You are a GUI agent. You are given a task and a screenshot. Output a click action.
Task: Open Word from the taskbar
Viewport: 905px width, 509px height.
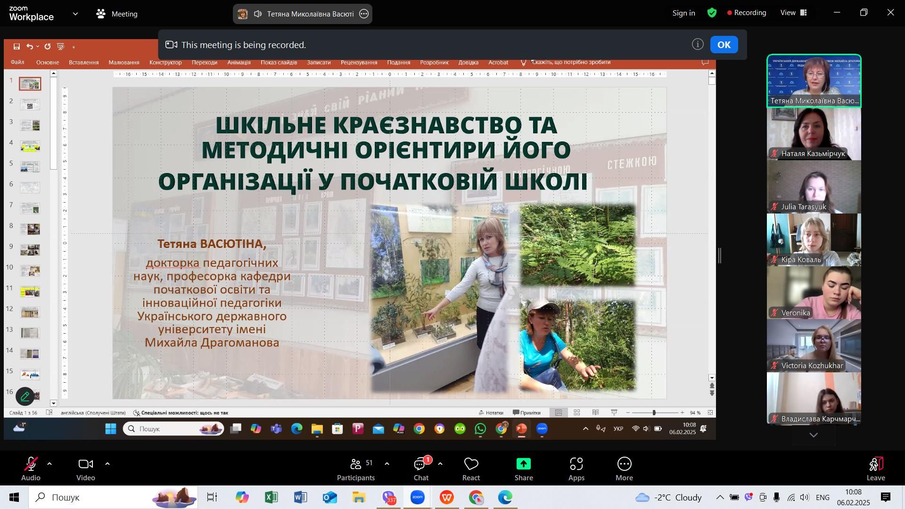300,498
